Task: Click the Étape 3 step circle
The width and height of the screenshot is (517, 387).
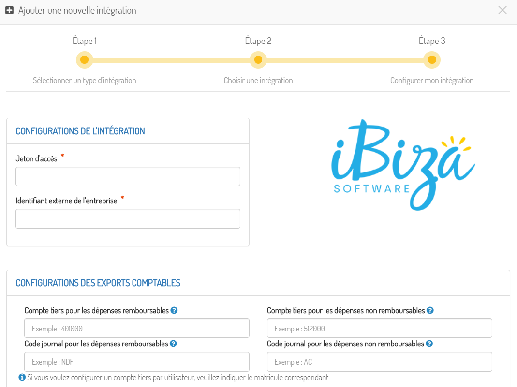Action: click(432, 60)
